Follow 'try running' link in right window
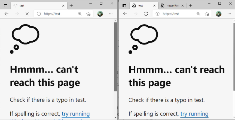Image resolution: width=235 pixels, height=120 pixels. tap(194, 114)
